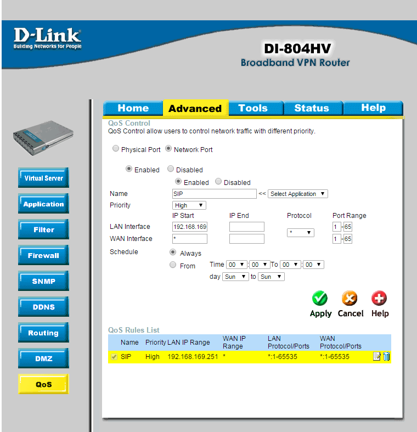This screenshot has width=417, height=432.
Task: Open the Application page
Action: (x=43, y=204)
